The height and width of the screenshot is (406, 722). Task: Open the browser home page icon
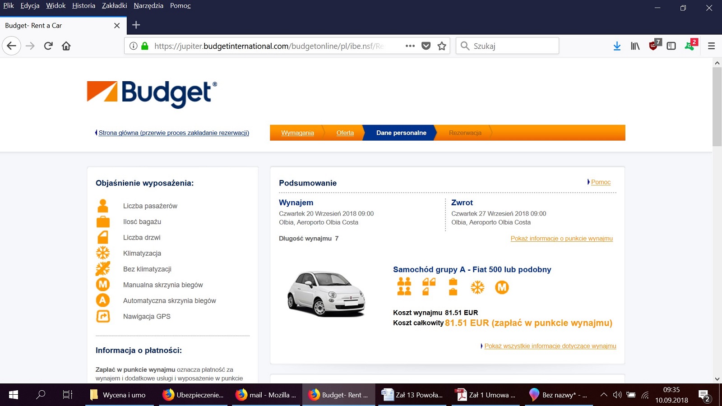point(66,46)
